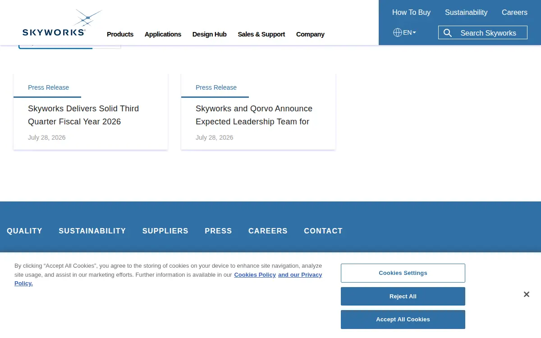
Task: Click the July 28, 2026 date on the Qorvo card
Action: pos(214,137)
